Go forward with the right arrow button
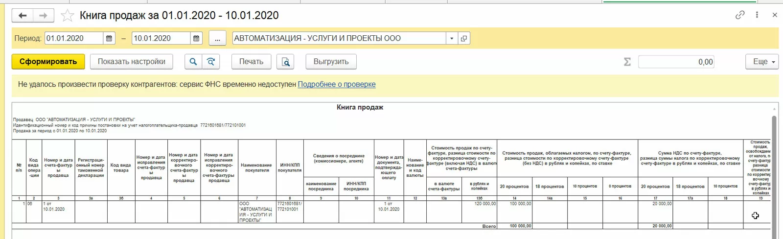This screenshot has width=783, height=239. click(x=43, y=16)
